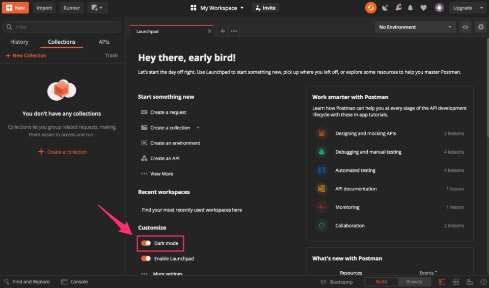This screenshot has height=288, width=489.
Task: Select the Launchpad tab
Action: 172,31
